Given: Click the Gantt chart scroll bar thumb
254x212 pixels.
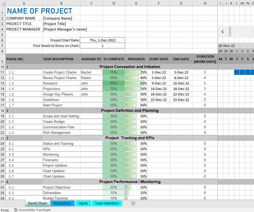Looking at the screenshot, I should pyautogui.click(x=230, y=32).
